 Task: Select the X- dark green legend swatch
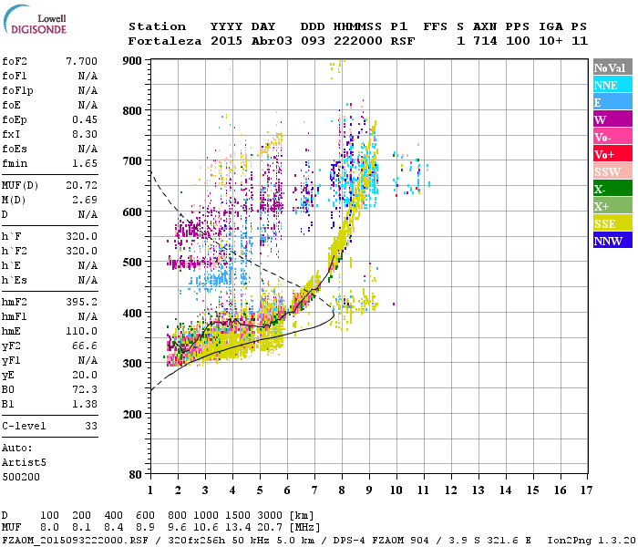612,188
